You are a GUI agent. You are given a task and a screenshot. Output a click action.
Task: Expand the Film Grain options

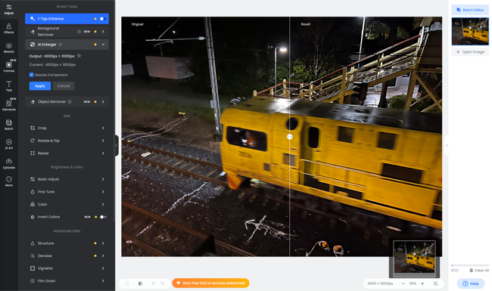103,281
